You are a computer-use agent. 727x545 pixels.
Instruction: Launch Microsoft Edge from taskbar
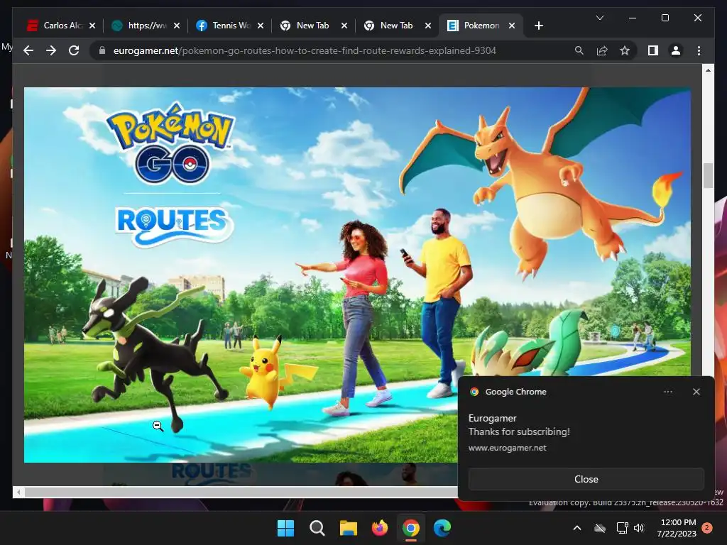442,528
